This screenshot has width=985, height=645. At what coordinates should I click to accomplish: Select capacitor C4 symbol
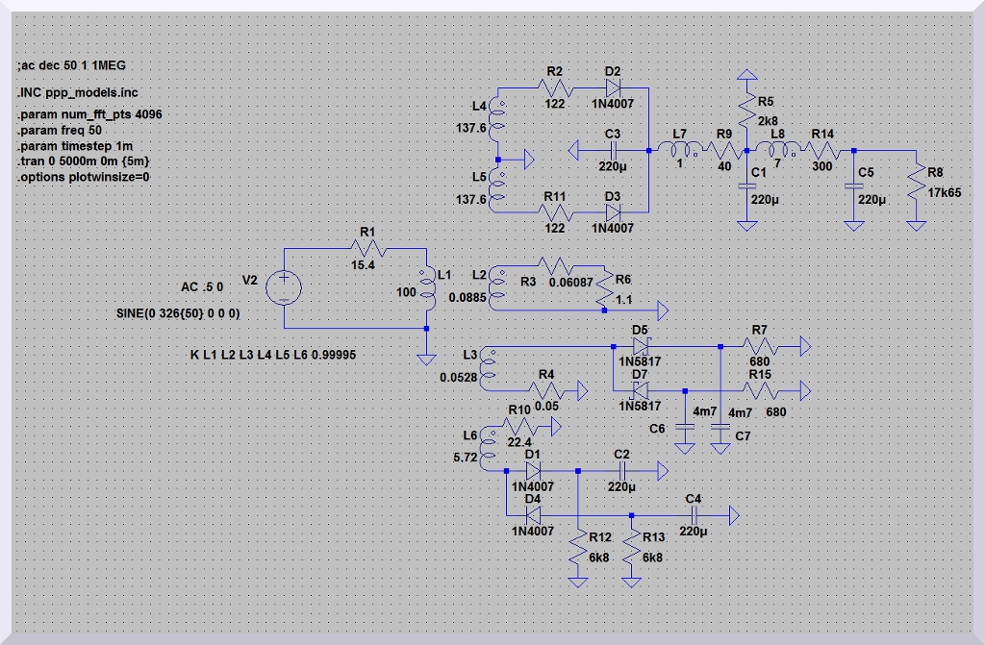(x=694, y=516)
